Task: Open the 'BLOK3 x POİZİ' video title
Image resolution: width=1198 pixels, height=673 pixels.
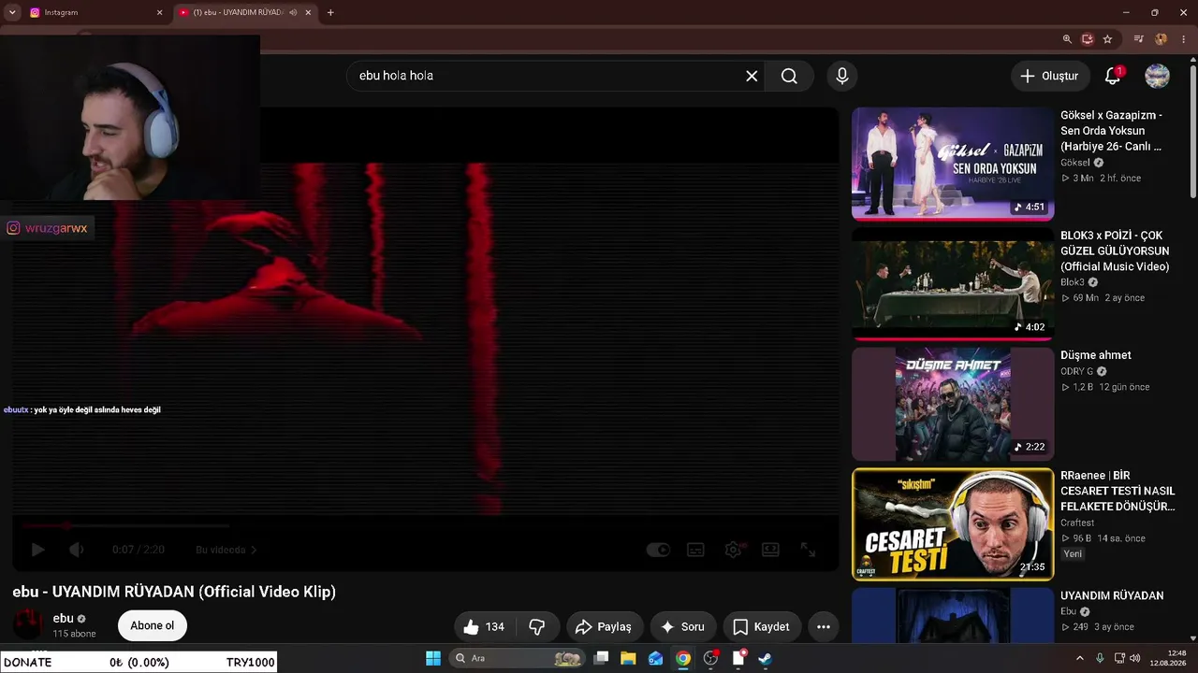Action: (1115, 251)
